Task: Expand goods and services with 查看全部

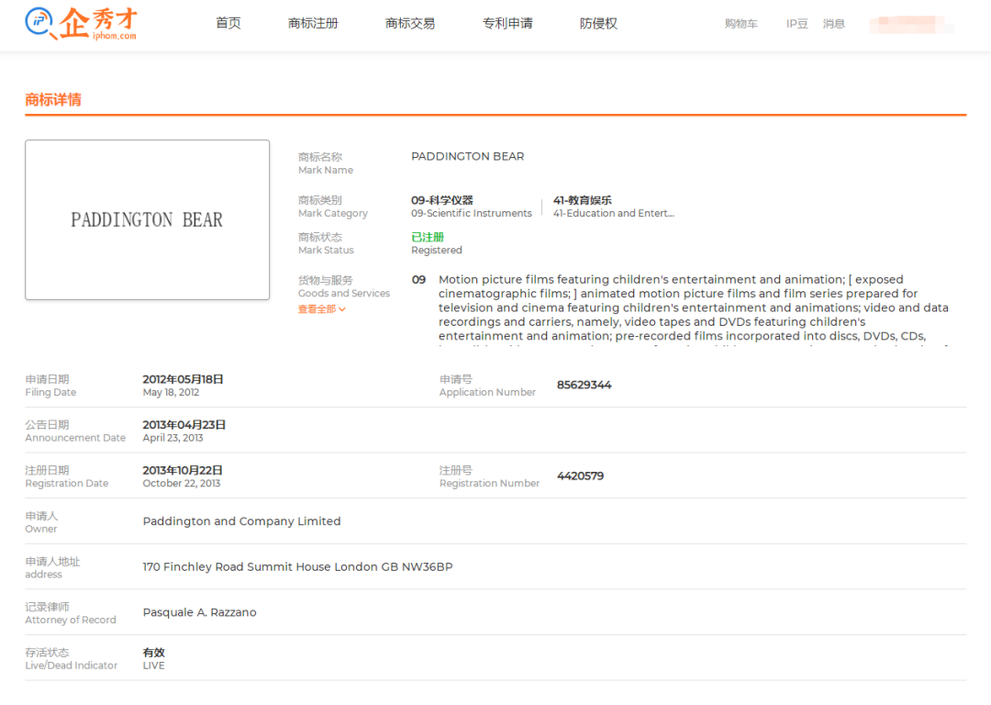Action: [322, 309]
